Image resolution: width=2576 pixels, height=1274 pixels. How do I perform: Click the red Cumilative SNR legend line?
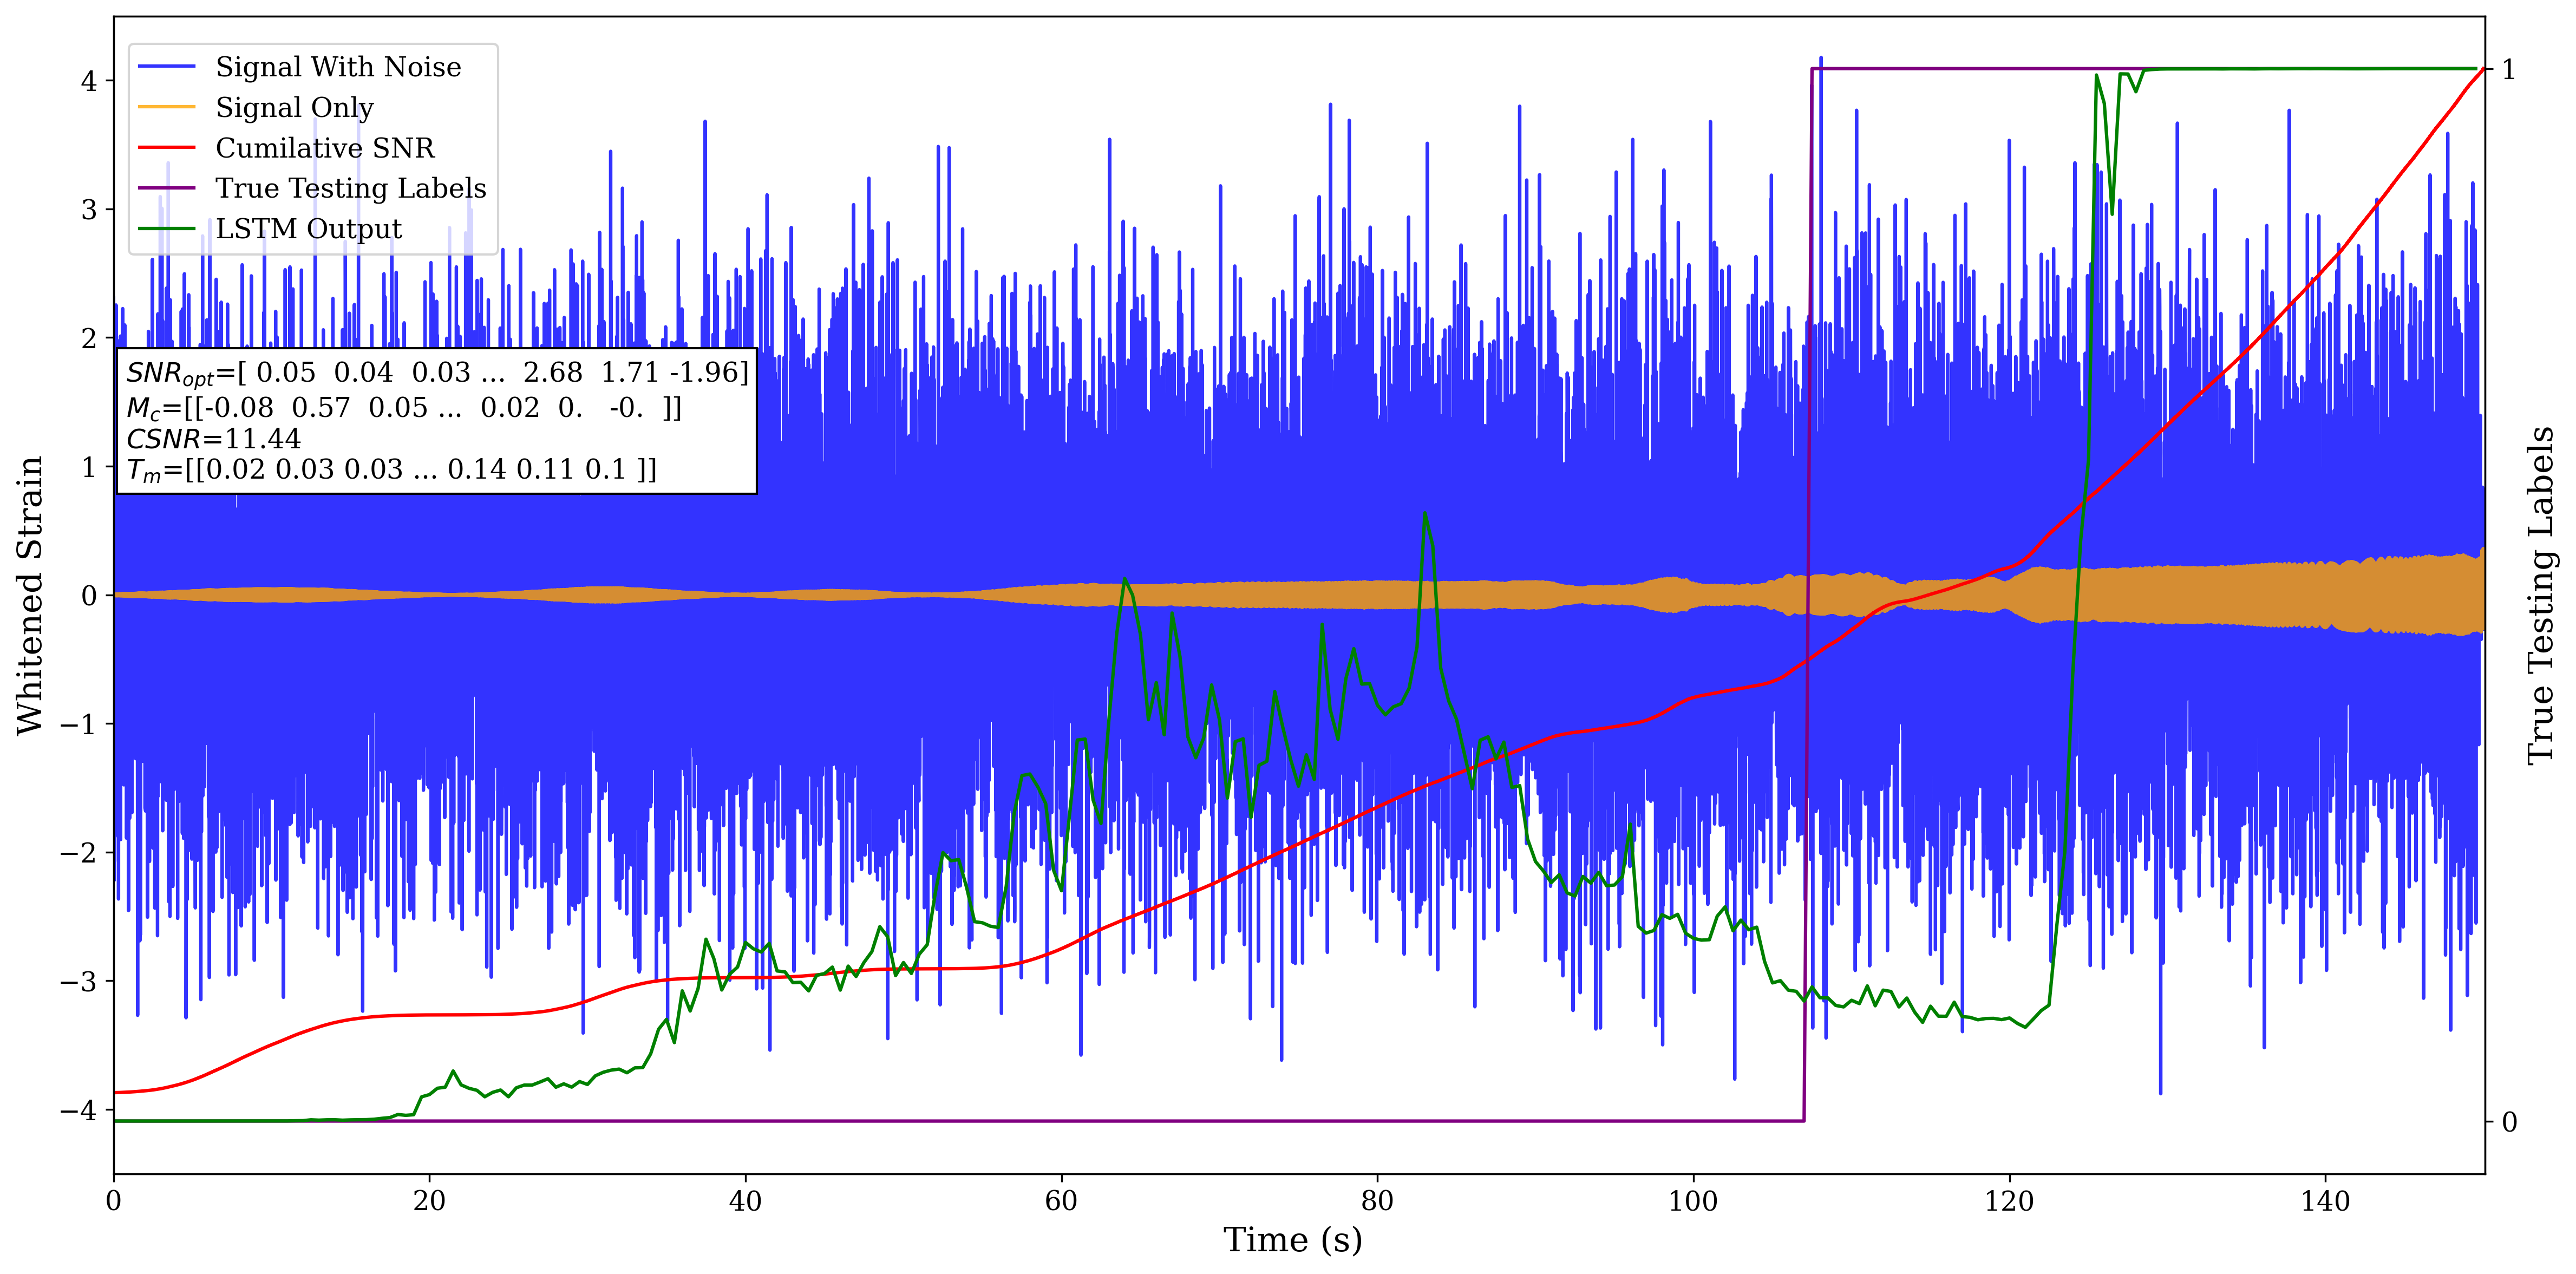166,148
